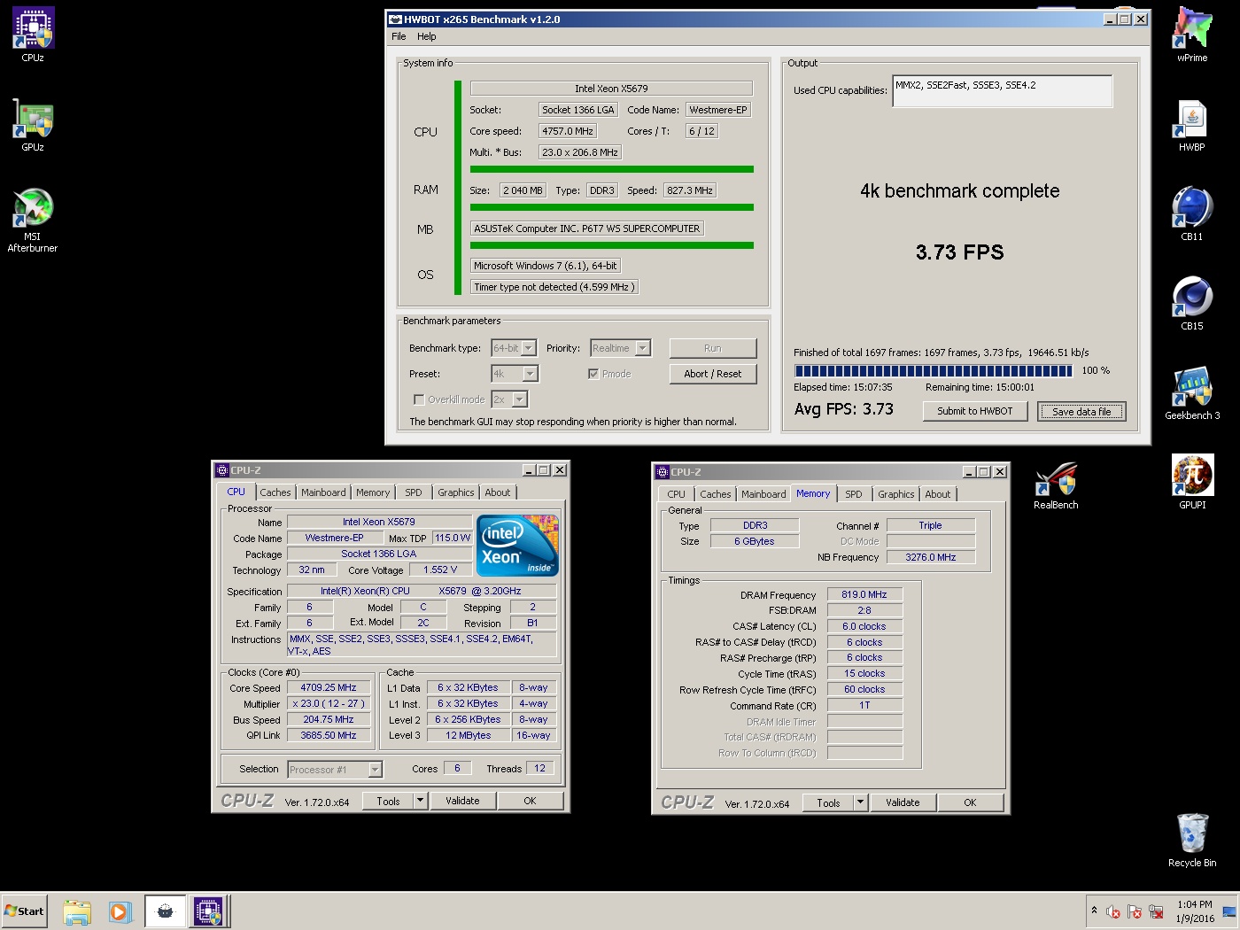The image size is (1240, 930).
Task: Click OK in Memory CPU-Z window
Action: point(970,802)
